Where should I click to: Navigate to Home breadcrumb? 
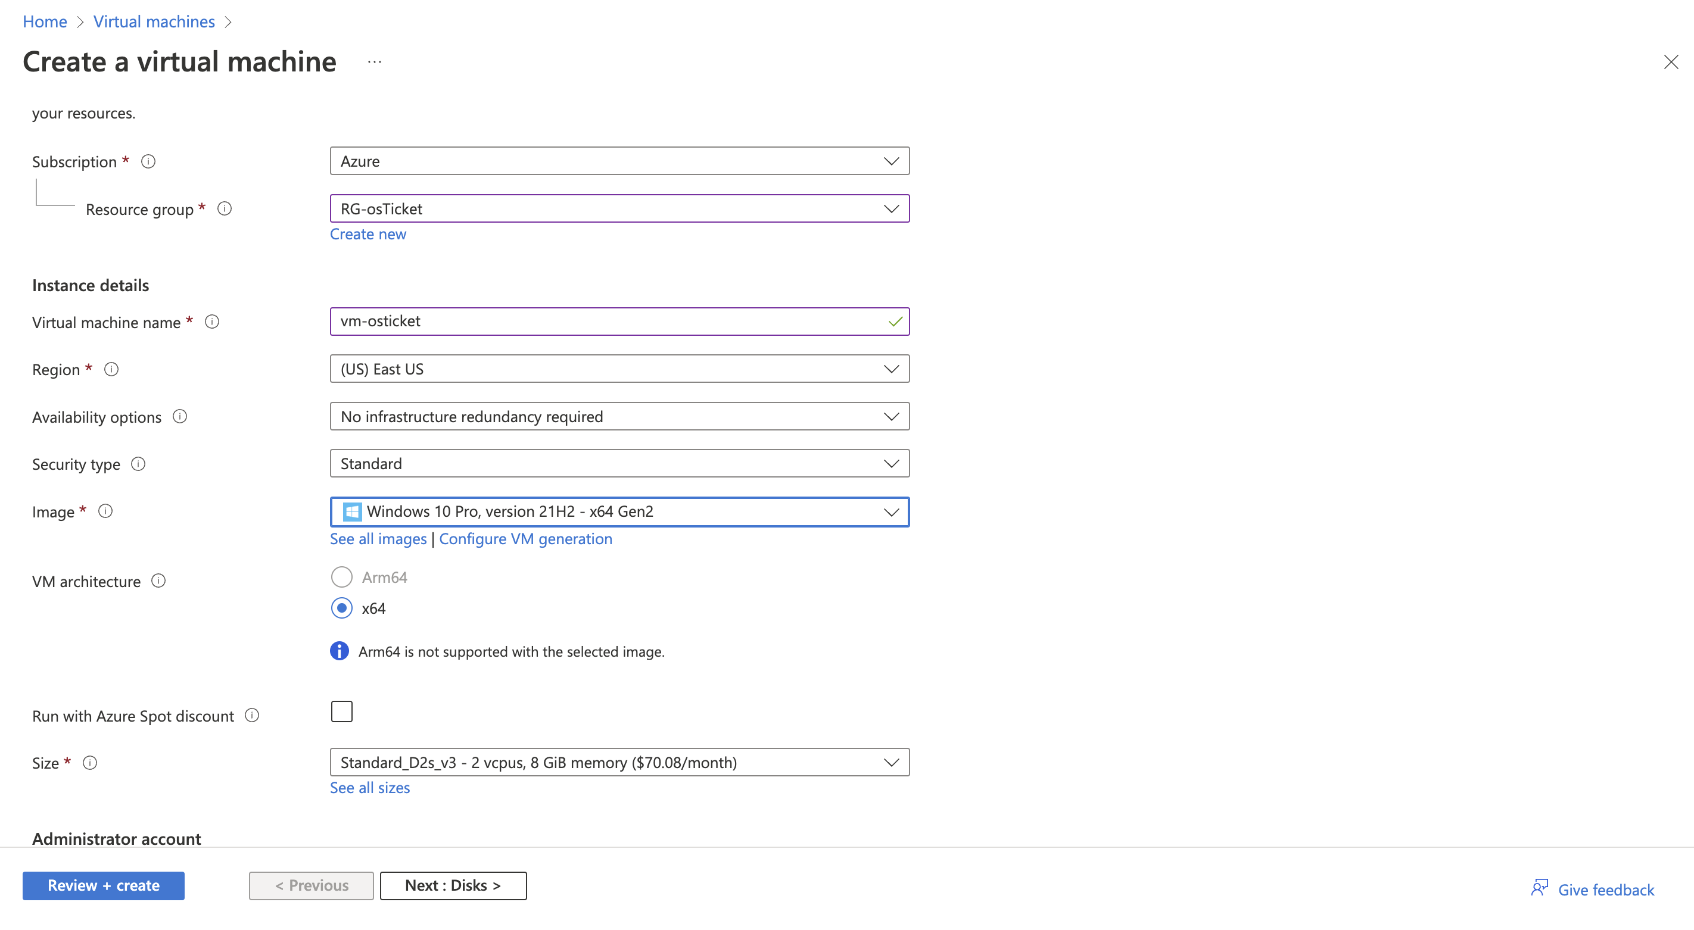pyautogui.click(x=45, y=21)
